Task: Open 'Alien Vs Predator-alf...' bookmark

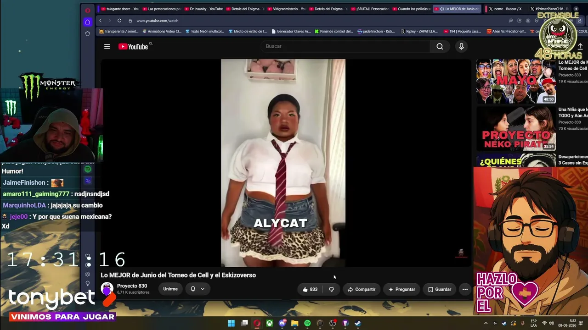Action: click(507, 32)
